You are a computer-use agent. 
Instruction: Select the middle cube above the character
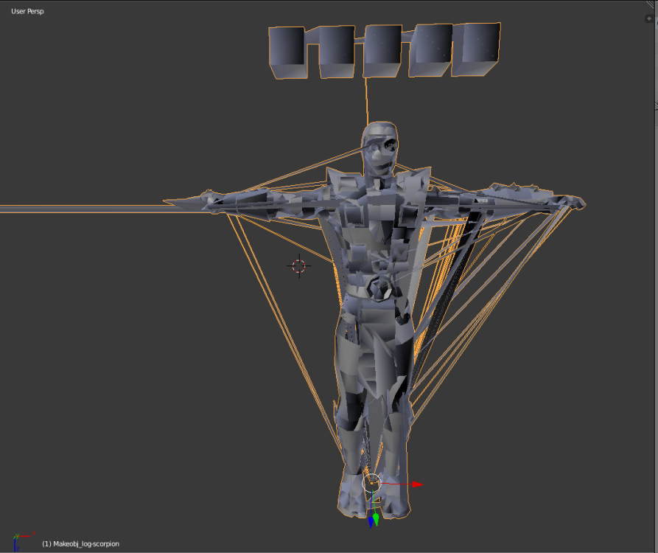click(x=382, y=52)
